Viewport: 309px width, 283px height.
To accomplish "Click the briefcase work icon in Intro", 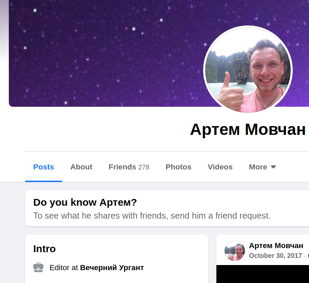I will coord(38,267).
